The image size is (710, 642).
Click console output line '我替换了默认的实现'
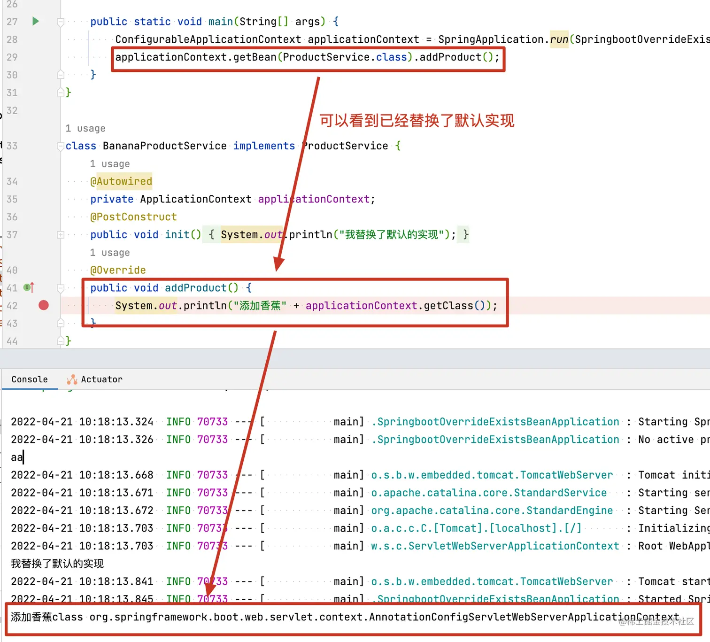pos(57,564)
